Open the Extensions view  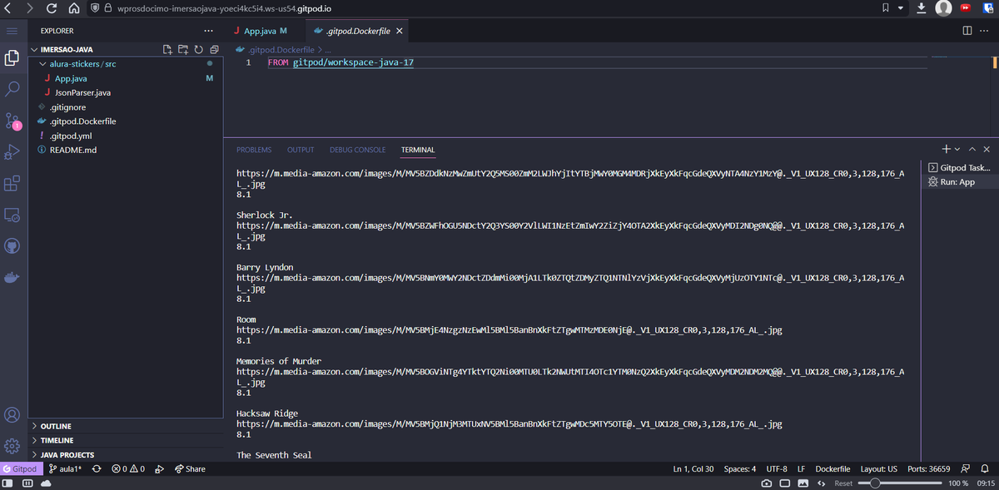[12, 183]
